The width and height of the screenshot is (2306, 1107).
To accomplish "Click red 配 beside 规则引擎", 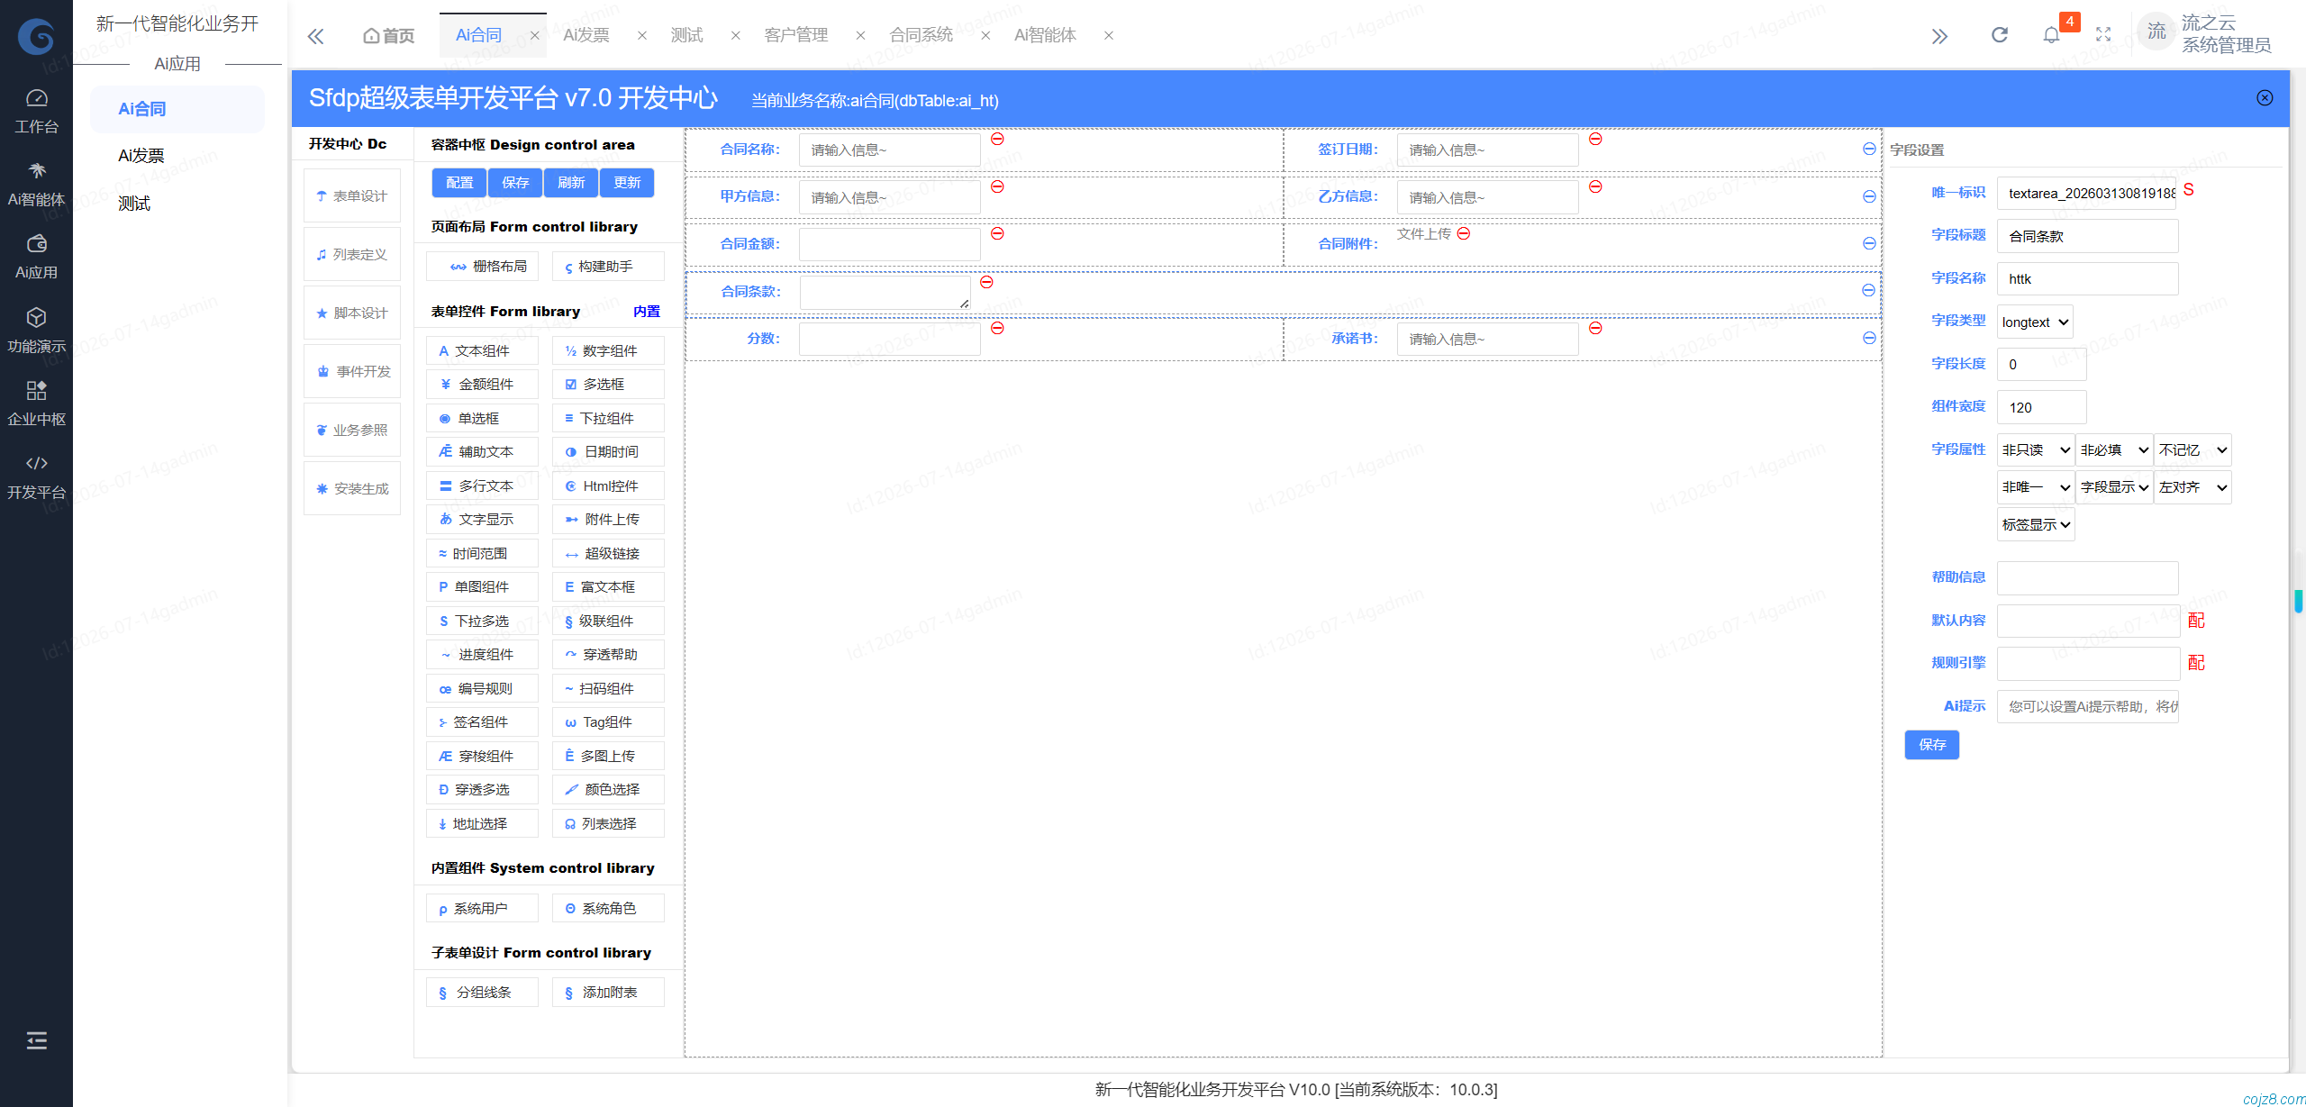I will pos(2196,663).
